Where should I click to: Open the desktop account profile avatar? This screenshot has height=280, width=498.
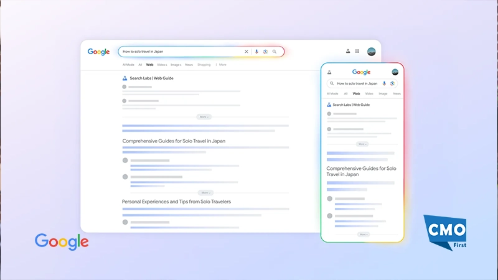[x=371, y=52]
